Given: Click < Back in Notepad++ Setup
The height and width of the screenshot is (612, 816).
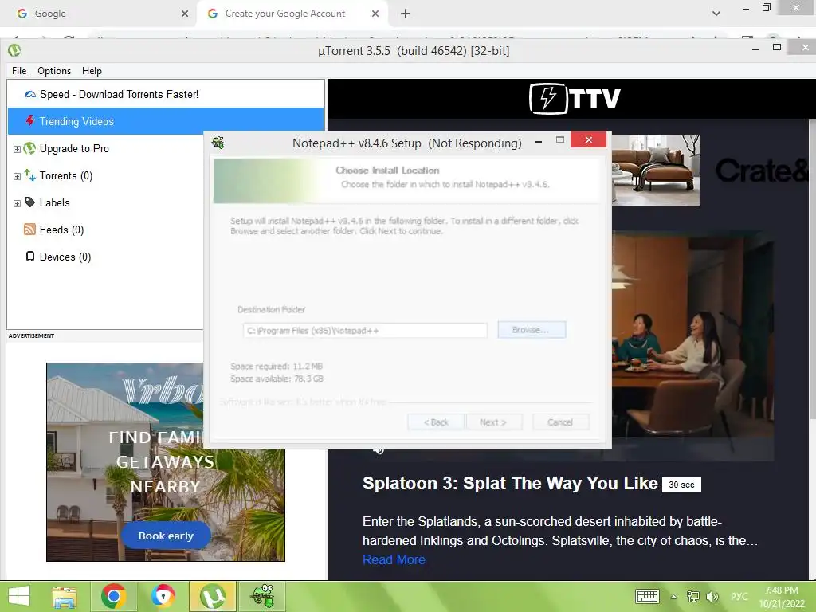Looking at the screenshot, I should point(436,422).
